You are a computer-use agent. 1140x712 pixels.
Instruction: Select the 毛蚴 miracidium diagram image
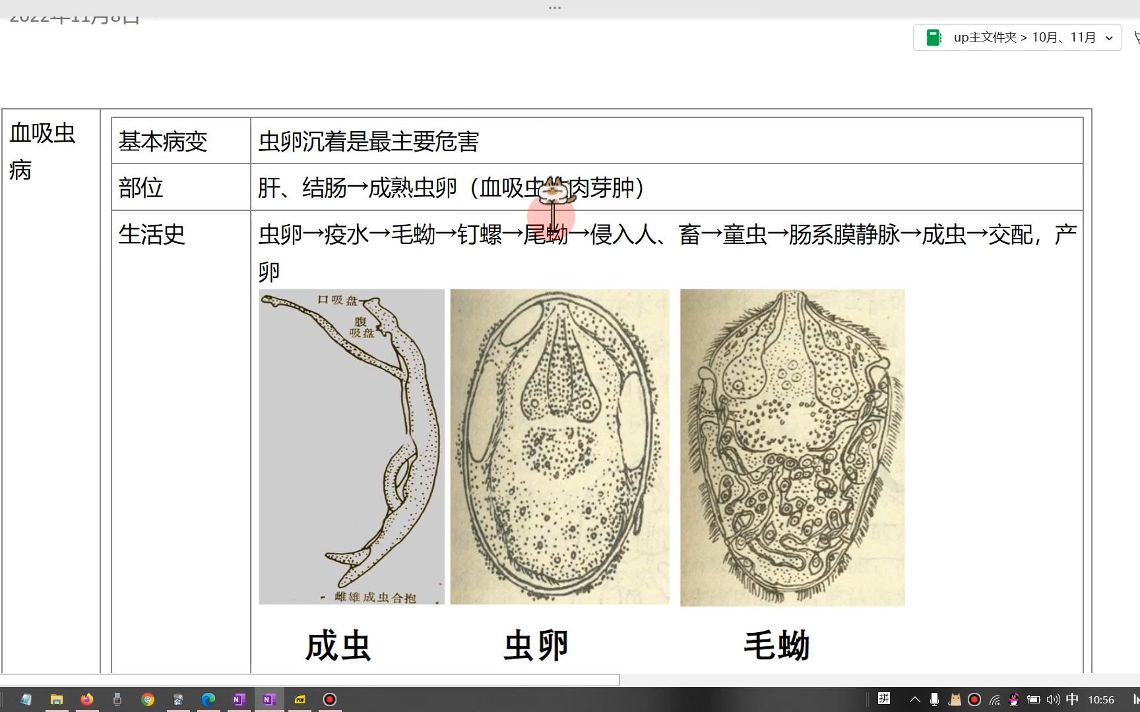coord(792,447)
